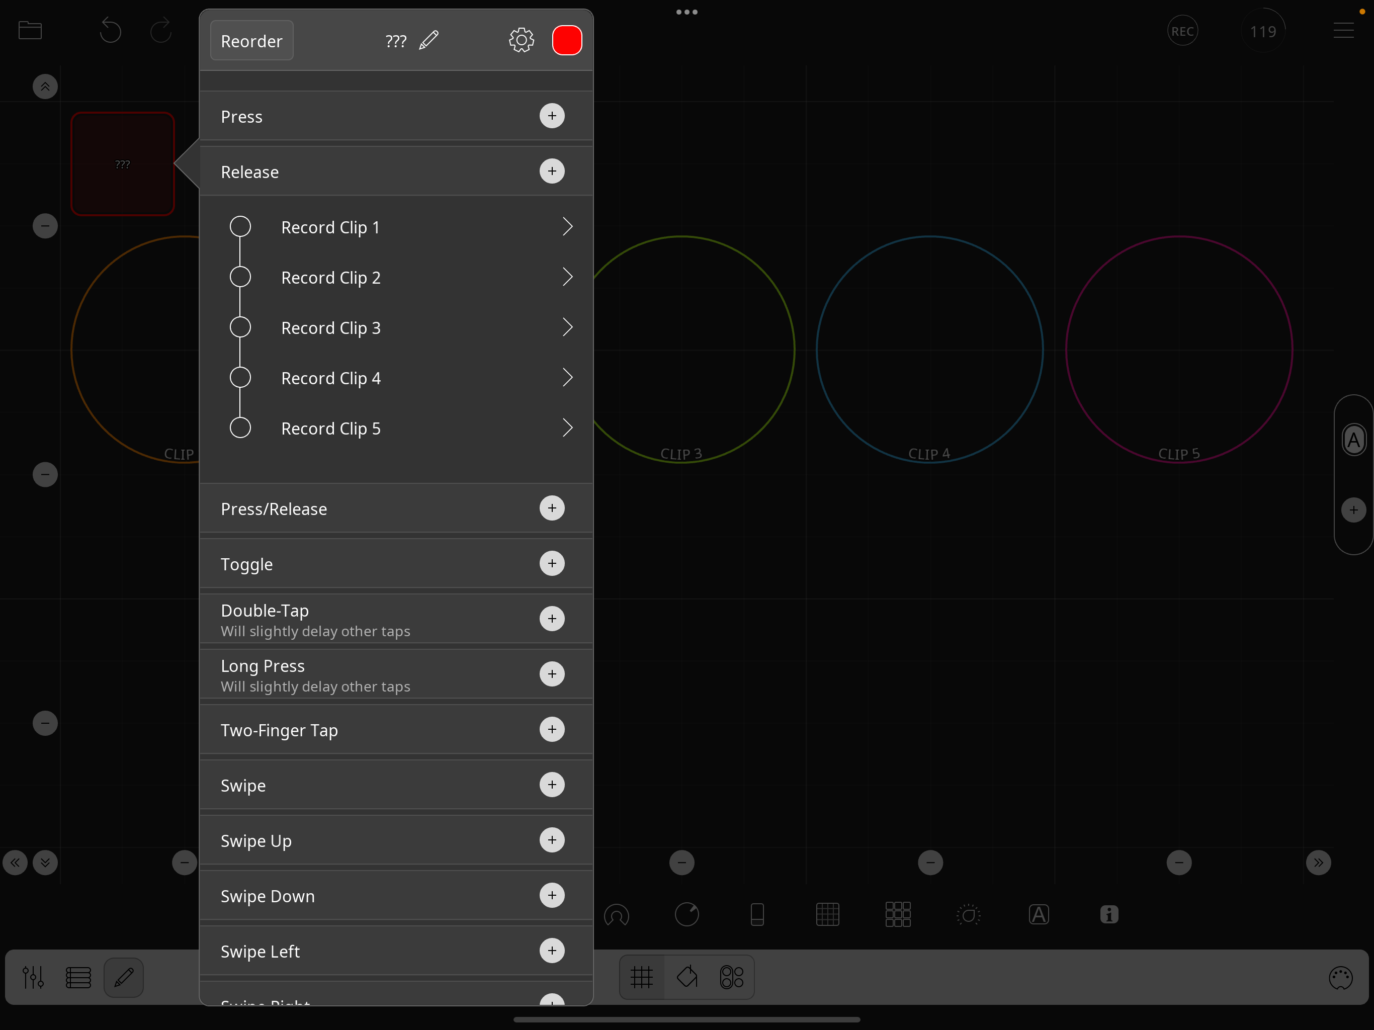This screenshot has height=1030, width=1374.
Task: Toggle the grid snap icon
Action: click(x=642, y=977)
